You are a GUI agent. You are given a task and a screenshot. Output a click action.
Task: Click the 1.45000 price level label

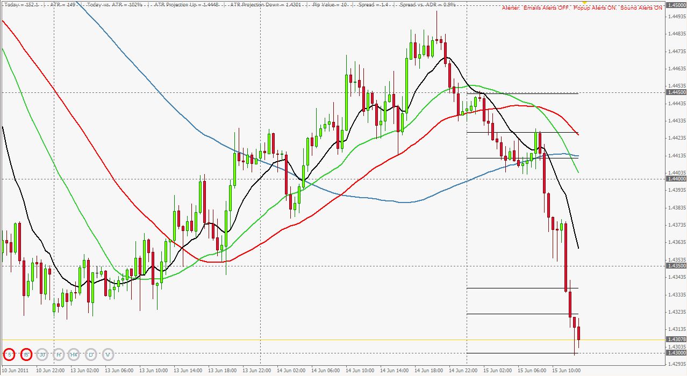[676, 5]
